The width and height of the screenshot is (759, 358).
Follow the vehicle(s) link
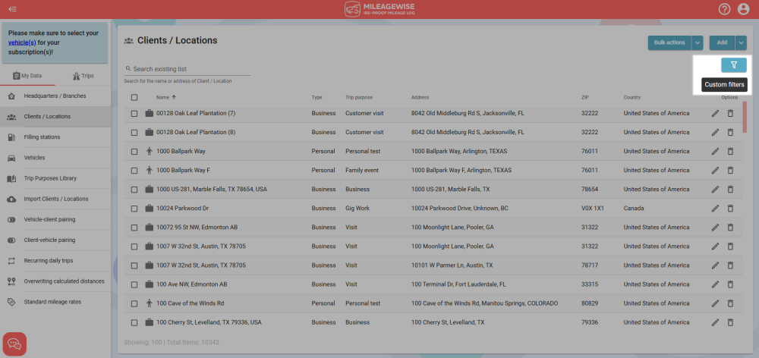(23, 42)
